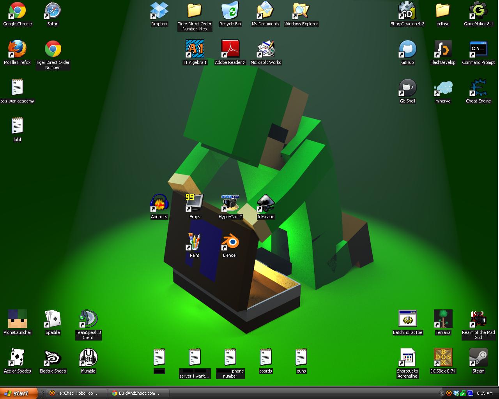This screenshot has width=499, height=399.
Task: Open Google Chrome desktop shortcut
Action: point(18,11)
